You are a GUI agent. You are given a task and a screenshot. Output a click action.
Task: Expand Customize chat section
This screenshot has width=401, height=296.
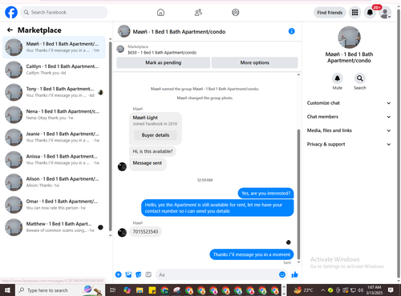pyautogui.click(x=349, y=103)
